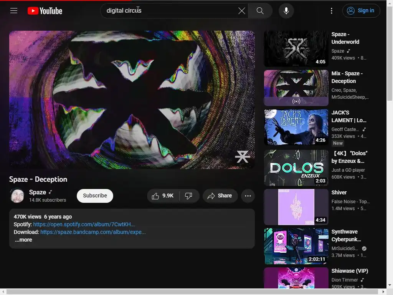
Task: Open Dolos by Enzeux thumbnail
Action: (296, 168)
